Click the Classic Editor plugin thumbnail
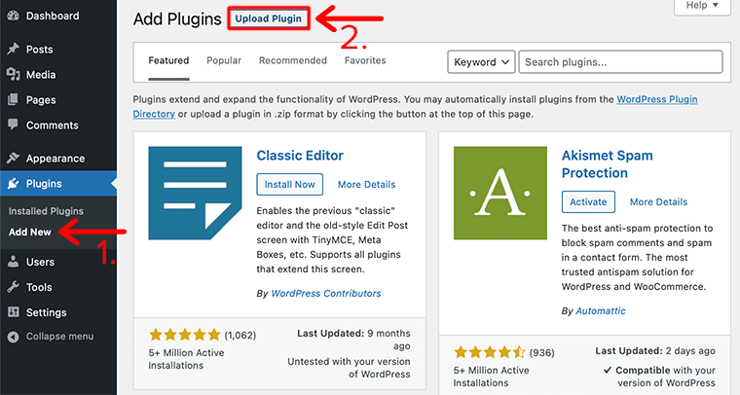Image resolution: width=740 pixels, height=395 pixels. [195, 193]
